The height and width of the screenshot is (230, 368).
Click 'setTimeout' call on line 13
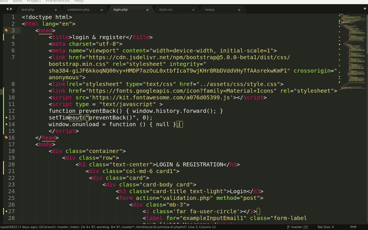[65, 118]
